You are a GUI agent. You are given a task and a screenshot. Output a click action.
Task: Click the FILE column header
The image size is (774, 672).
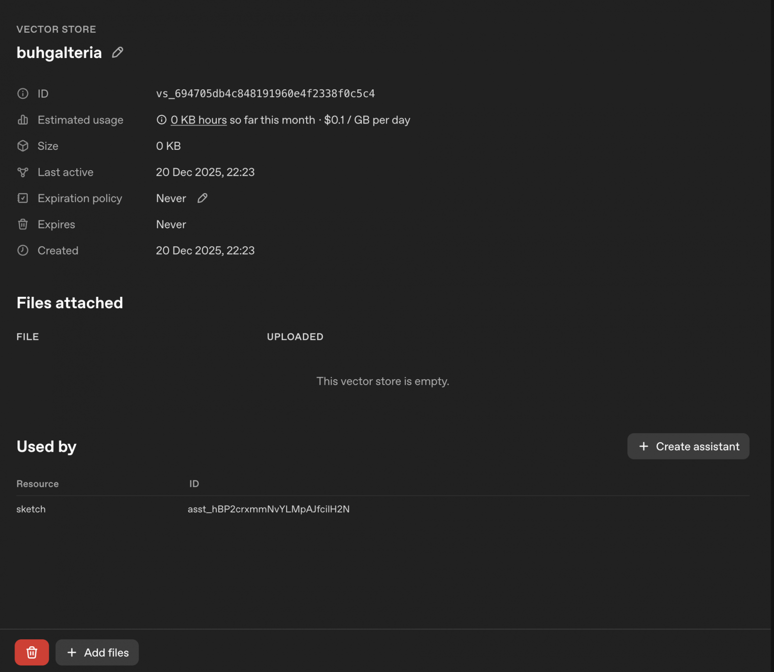[x=28, y=336]
